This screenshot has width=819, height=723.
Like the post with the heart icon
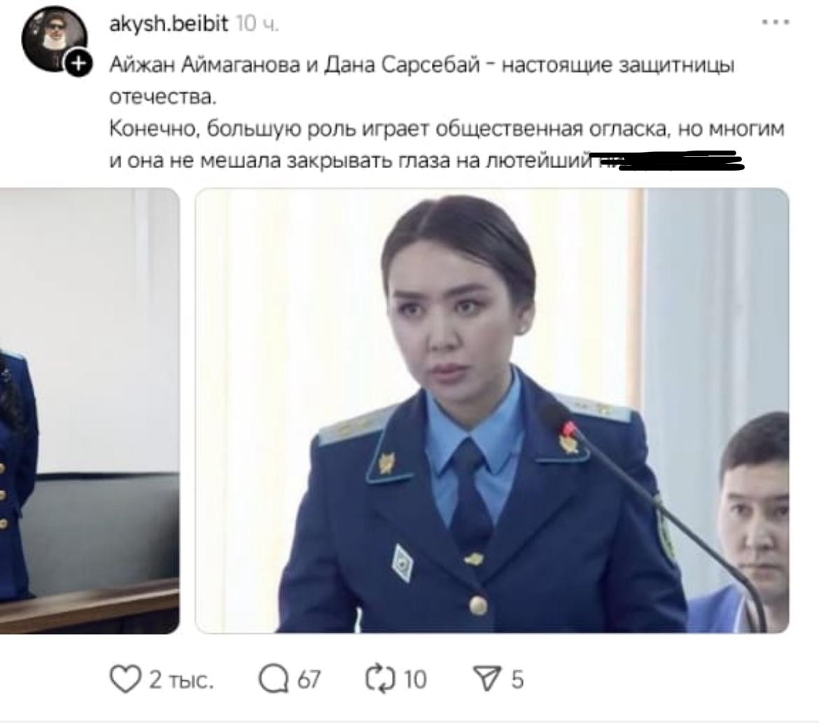tap(125, 680)
